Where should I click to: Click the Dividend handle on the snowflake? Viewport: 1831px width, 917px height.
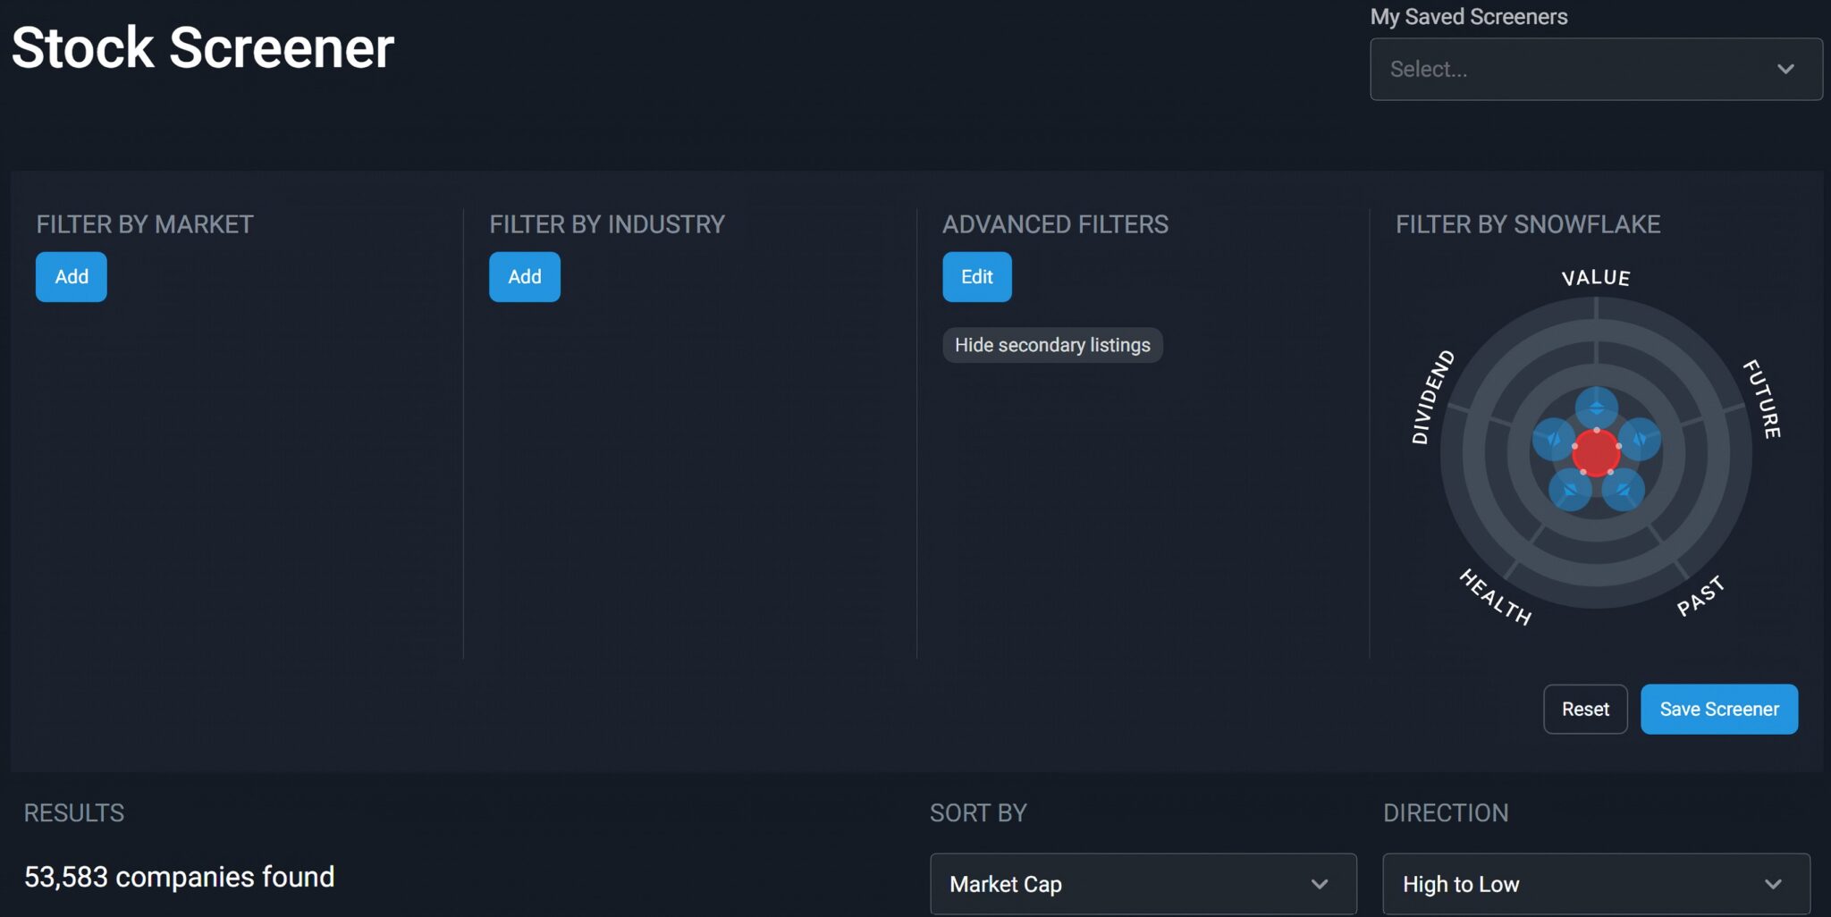coord(1553,439)
